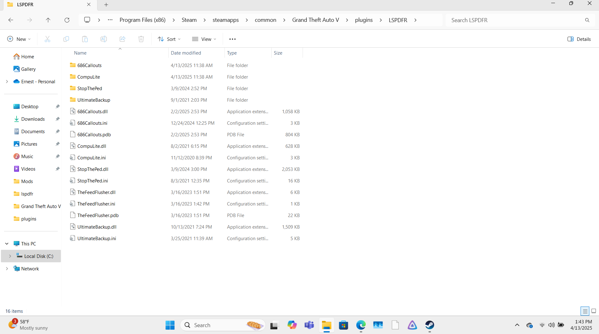Screen dimensions: 599x334
Task: Open the Sort dropdown menu
Action: [169, 39]
